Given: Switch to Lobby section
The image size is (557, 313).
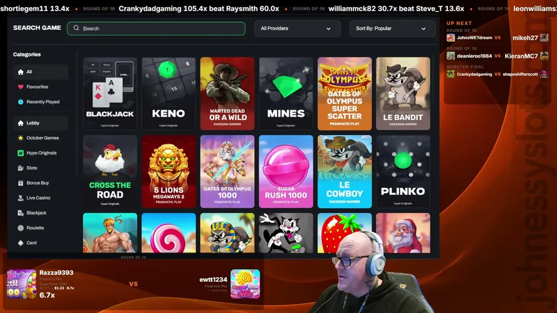Looking at the screenshot, I should click(x=33, y=123).
